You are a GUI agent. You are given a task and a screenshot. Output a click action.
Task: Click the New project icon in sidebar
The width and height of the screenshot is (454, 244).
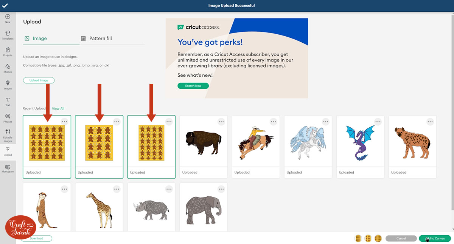coord(8,19)
